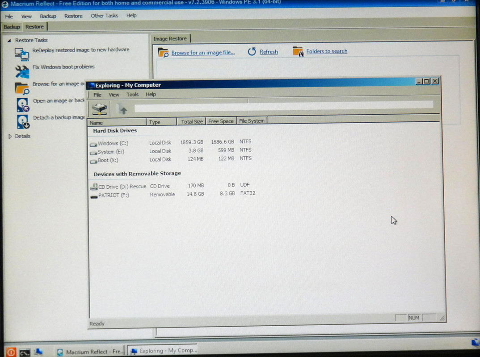480x357 pixels.
Task: Click the 1686.6 GB free space value
Action: click(x=223, y=142)
